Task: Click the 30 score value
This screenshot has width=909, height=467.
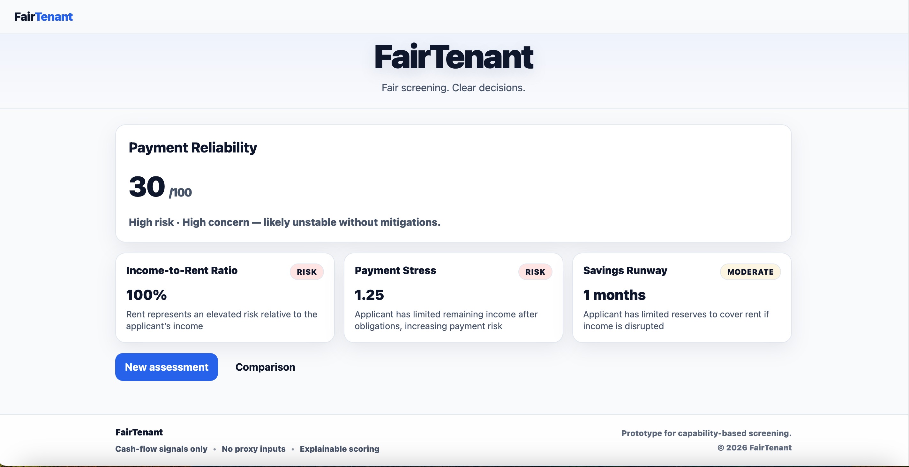Action: tap(147, 187)
